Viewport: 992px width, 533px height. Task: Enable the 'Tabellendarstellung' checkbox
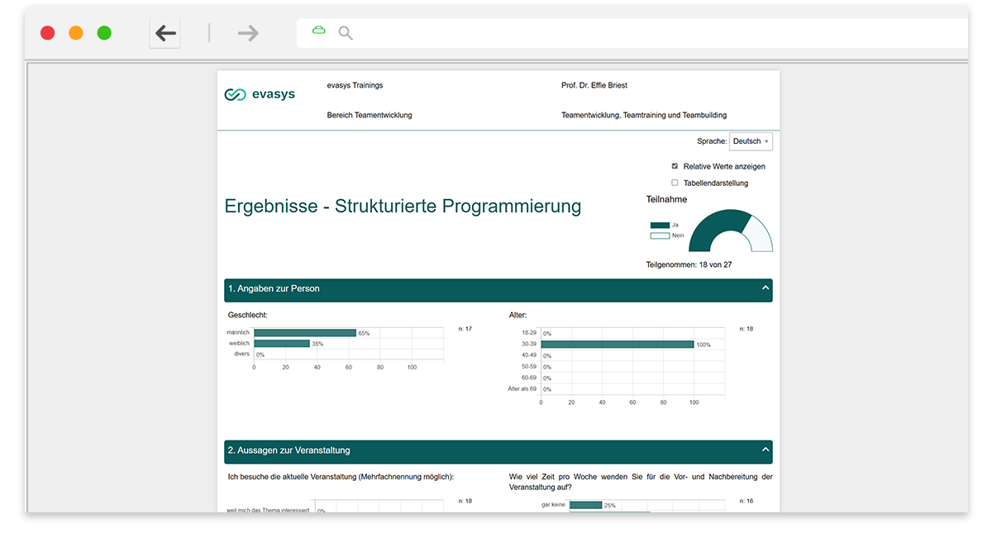coord(675,183)
